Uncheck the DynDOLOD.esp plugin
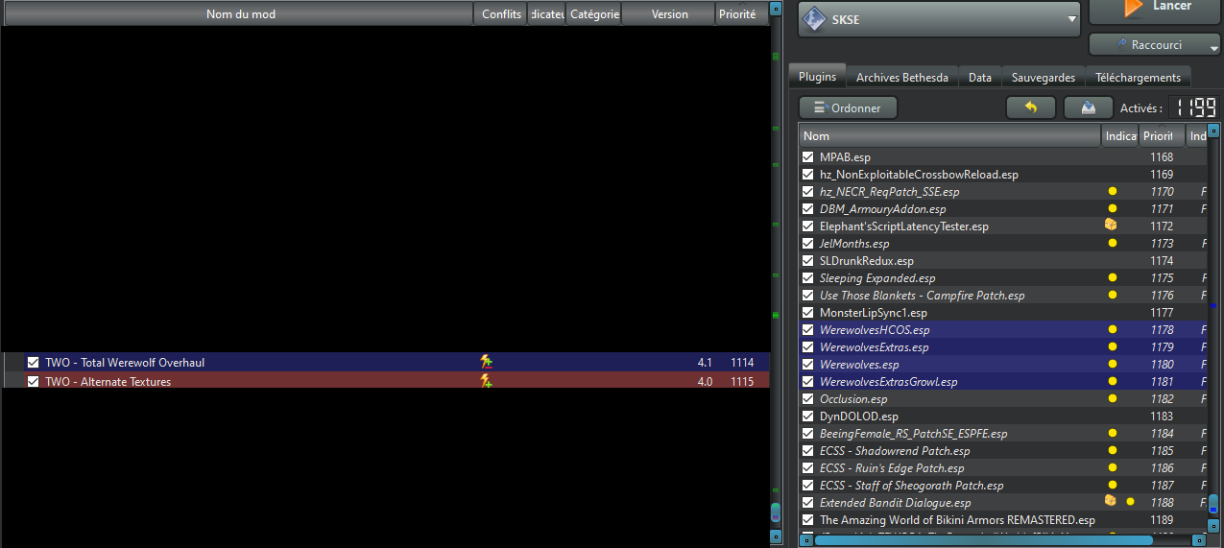The height and width of the screenshot is (548, 1224). point(808,417)
